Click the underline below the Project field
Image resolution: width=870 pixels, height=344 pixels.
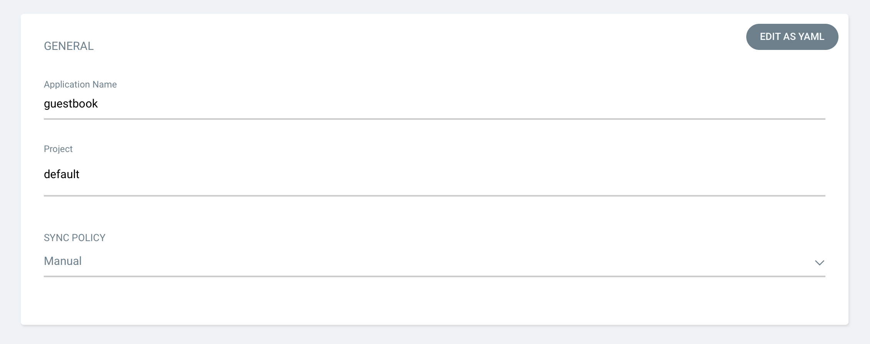tap(435, 196)
